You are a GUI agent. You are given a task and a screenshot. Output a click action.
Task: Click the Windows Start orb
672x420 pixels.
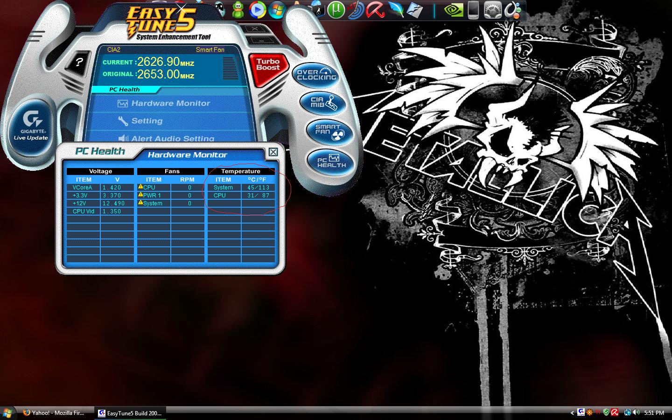click(7, 413)
